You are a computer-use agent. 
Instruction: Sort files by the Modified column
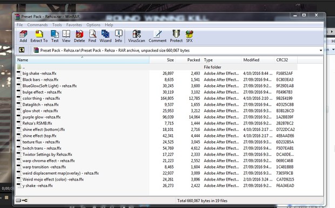coord(258,60)
